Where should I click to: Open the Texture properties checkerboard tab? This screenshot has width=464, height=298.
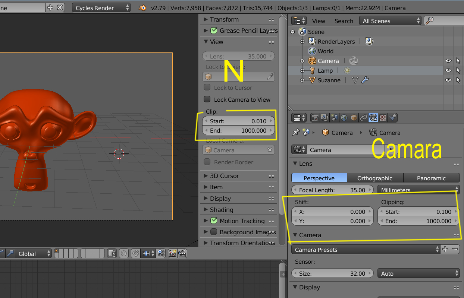(383, 118)
